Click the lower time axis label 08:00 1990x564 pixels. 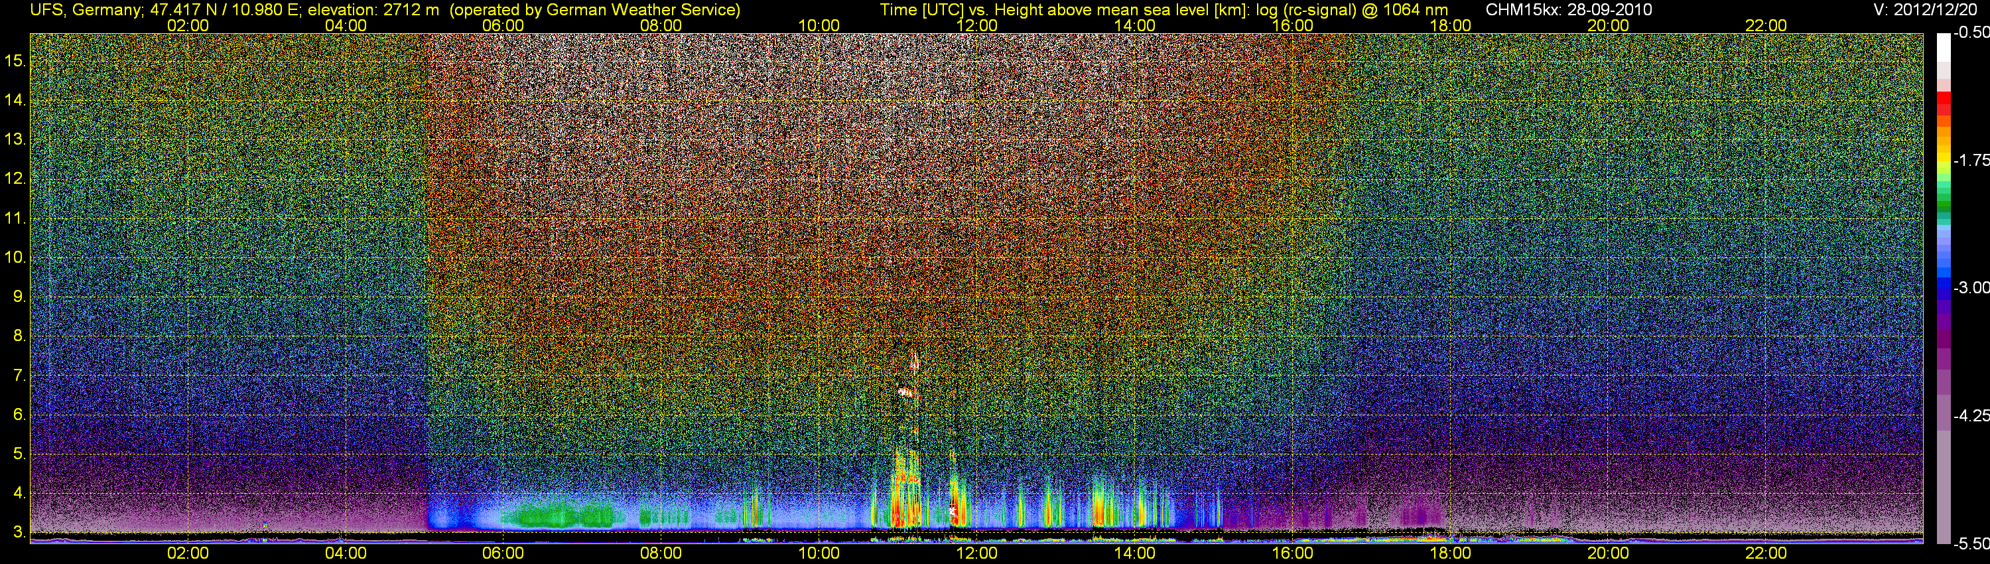[661, 553]
